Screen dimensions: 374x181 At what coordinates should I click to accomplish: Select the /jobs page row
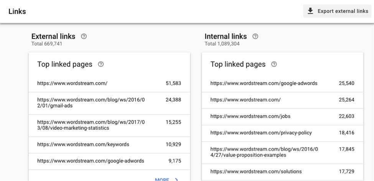pyautogui.click(x=282, y=116)
